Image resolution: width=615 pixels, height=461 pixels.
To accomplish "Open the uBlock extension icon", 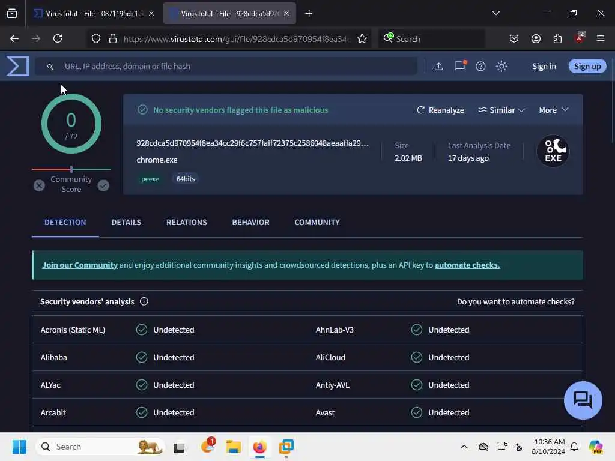I will 580,38.
